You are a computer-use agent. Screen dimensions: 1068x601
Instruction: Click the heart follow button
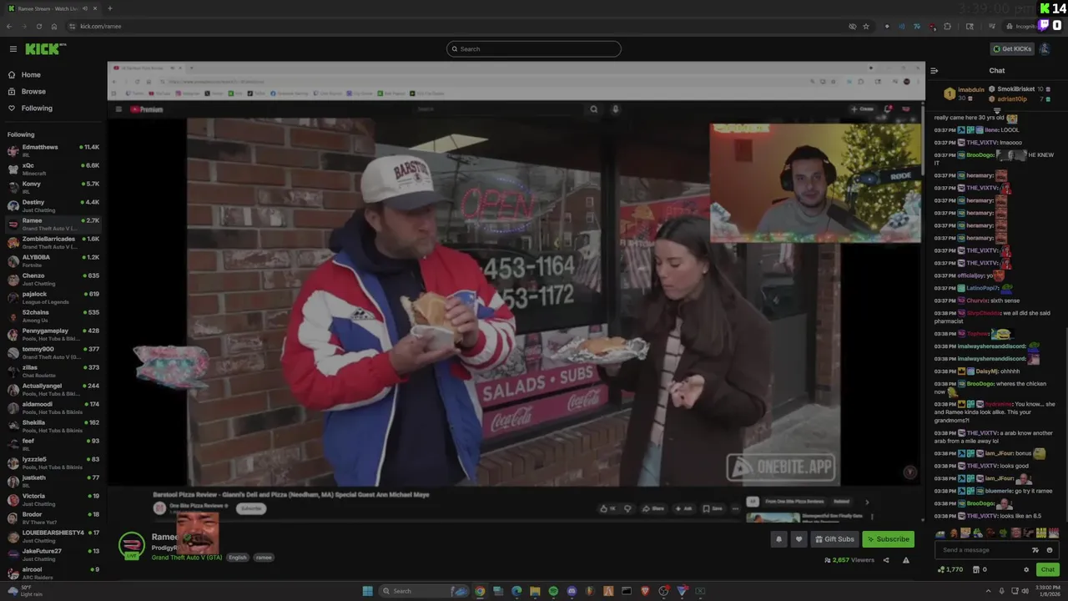click(x=798, y=539)
